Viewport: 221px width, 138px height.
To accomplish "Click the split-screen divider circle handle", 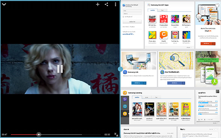I will point(120,69).
